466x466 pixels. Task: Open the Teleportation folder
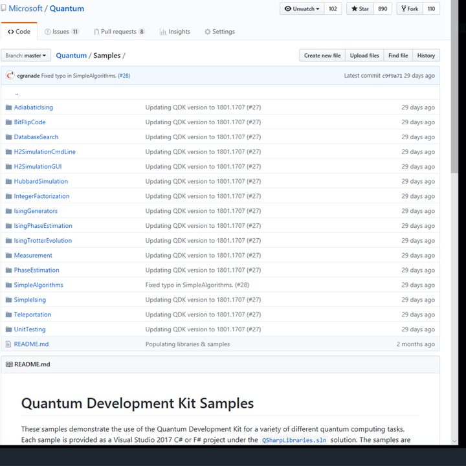tap(32, 315)
